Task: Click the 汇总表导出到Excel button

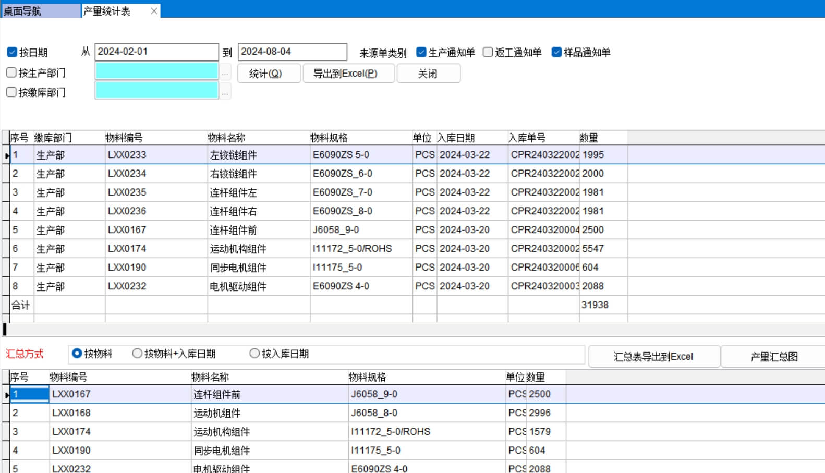Action: click(x=653, y=357)
